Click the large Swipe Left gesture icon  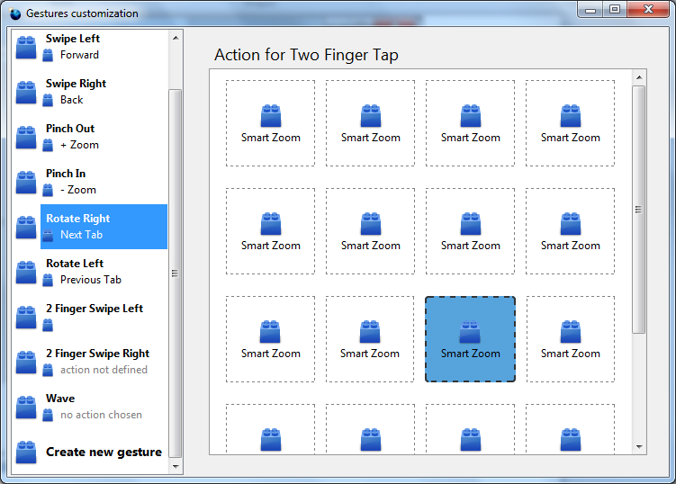(x=26, y=48)
